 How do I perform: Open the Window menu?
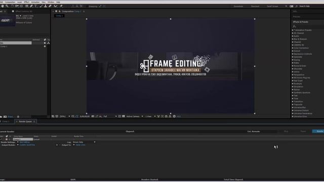(x=51, y=2)
